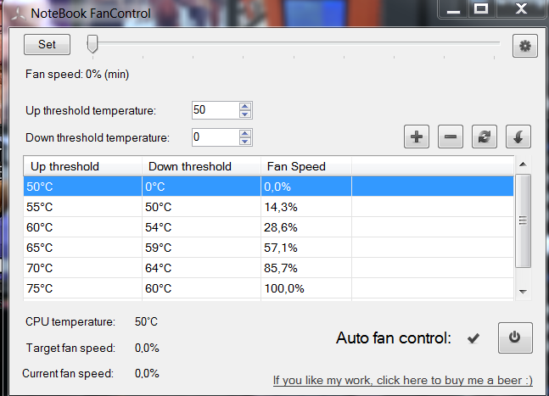Remove selected threshold with the minus button

[451, 137]
